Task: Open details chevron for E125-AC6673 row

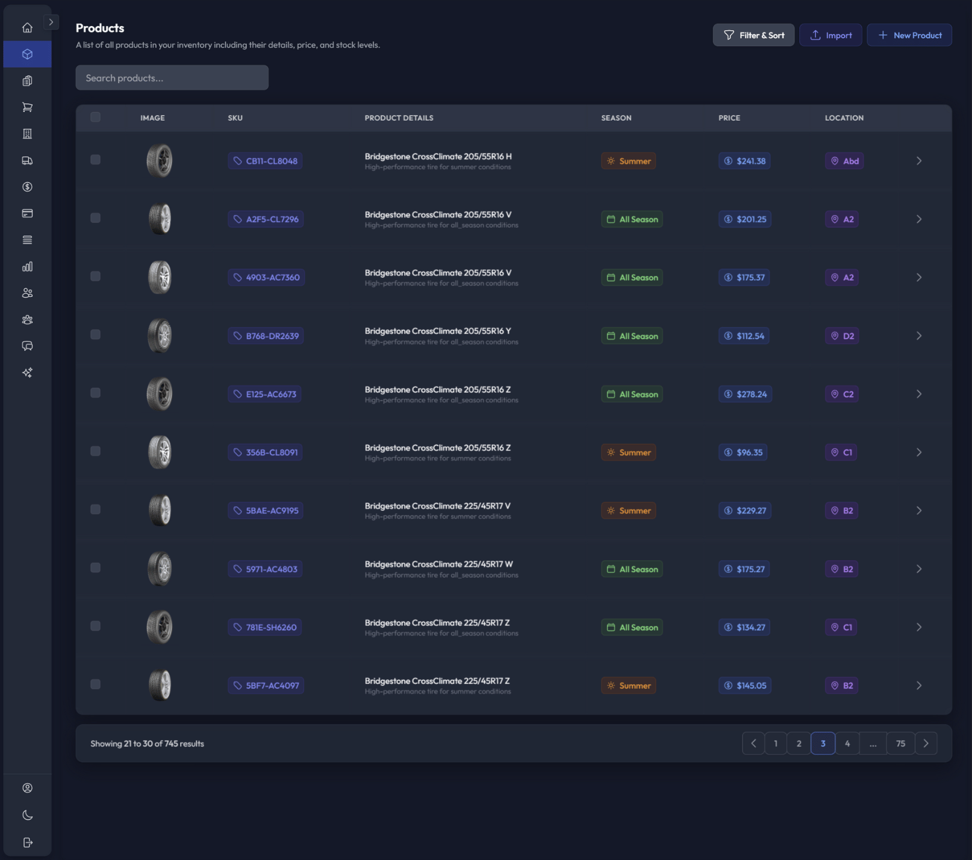Action: [919, 394]
